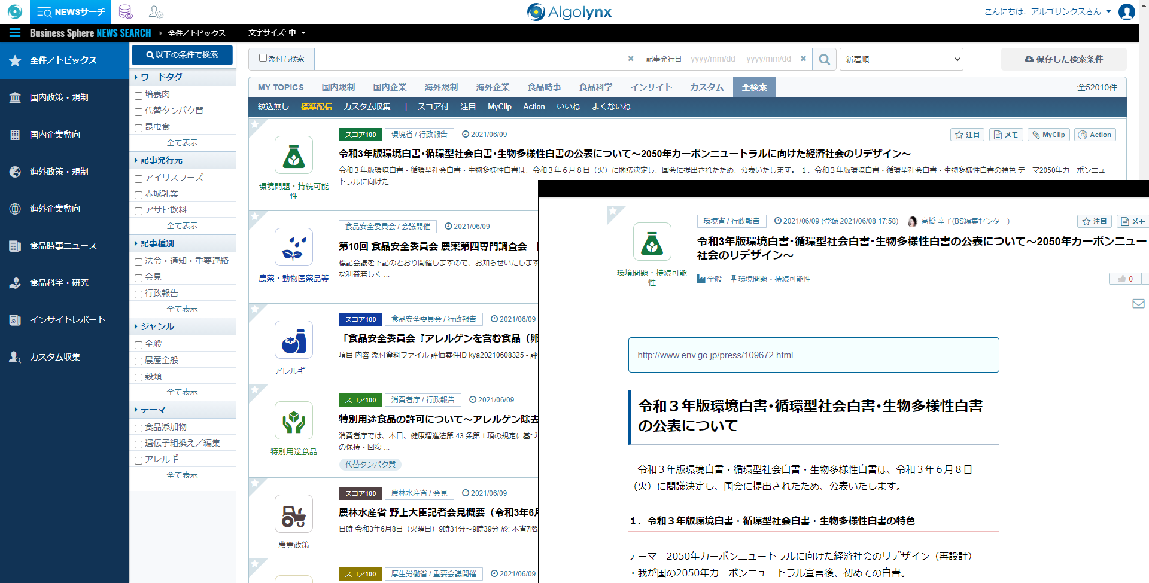
Task: Click the hamburger menu icon
Action: pyautogui.click(x=15, y=33)
